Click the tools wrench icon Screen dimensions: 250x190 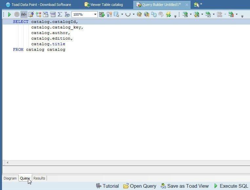109,14
